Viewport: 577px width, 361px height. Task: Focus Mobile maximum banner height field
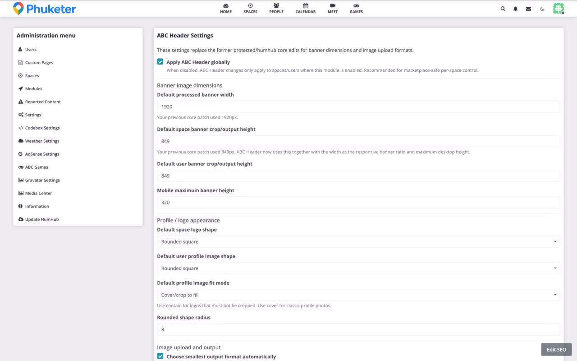click(358, 203)
